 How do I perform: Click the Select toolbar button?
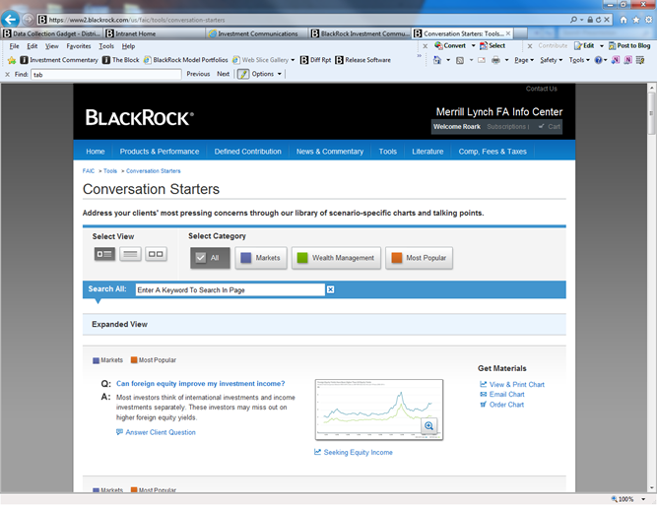point(493,45)
